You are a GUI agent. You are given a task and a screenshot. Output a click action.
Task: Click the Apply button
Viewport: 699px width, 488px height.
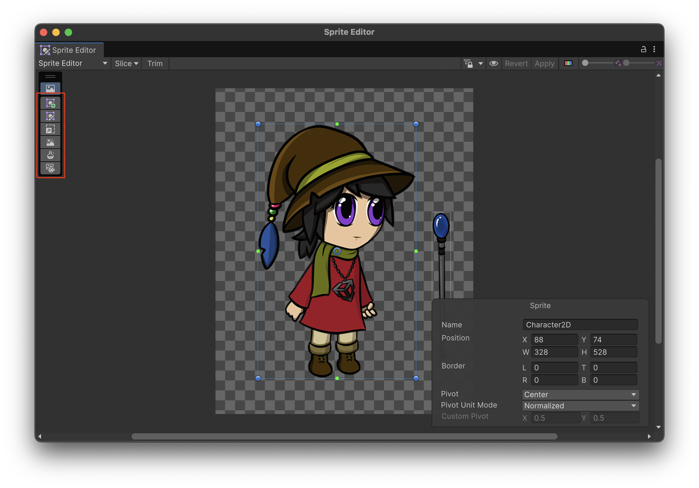[x=544, y=63]
